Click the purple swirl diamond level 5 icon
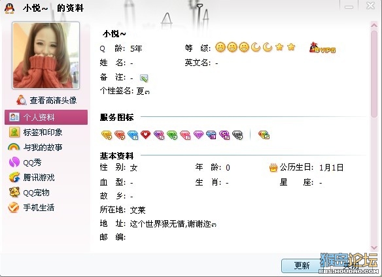Viewport: 382px width, 277px height. [224, 135]
